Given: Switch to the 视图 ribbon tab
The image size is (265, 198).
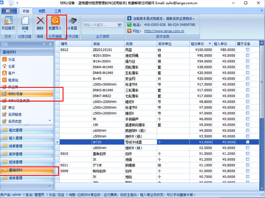Looking at the screenshot, I should click(x=41, y=10).
